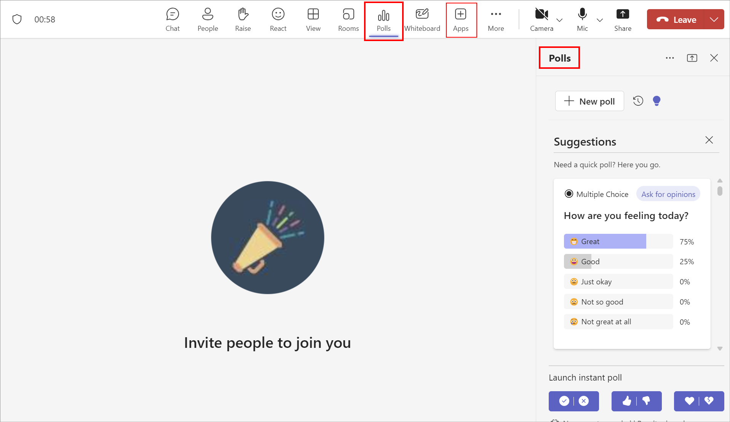Screen dimensions: 730x422
Task: Launch the Whiteboard
Action: point(422,20)
